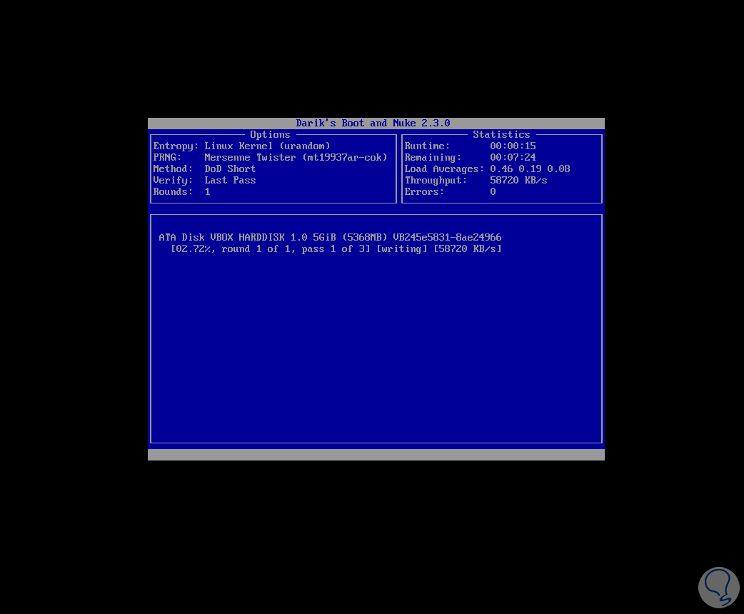The width and height of the screenshot is (744, 614).
Task: Click Load Averages value 0.46 0.19 0.08
Action: tap(530, 169)
